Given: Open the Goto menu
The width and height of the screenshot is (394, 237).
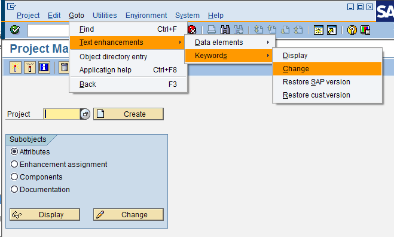Looking at the screenshot, I should click(77, 16).
